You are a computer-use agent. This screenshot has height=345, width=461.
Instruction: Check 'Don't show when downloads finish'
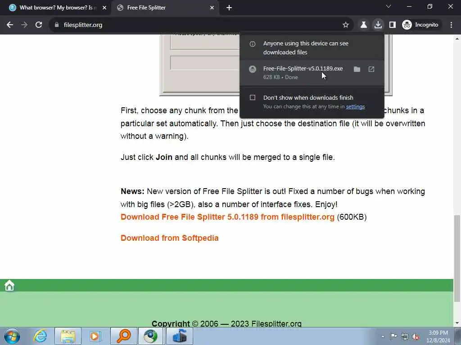point(253,97)
